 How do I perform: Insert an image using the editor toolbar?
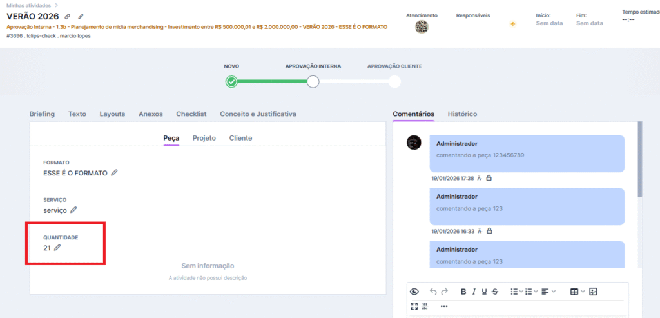(x=593, y=292)
